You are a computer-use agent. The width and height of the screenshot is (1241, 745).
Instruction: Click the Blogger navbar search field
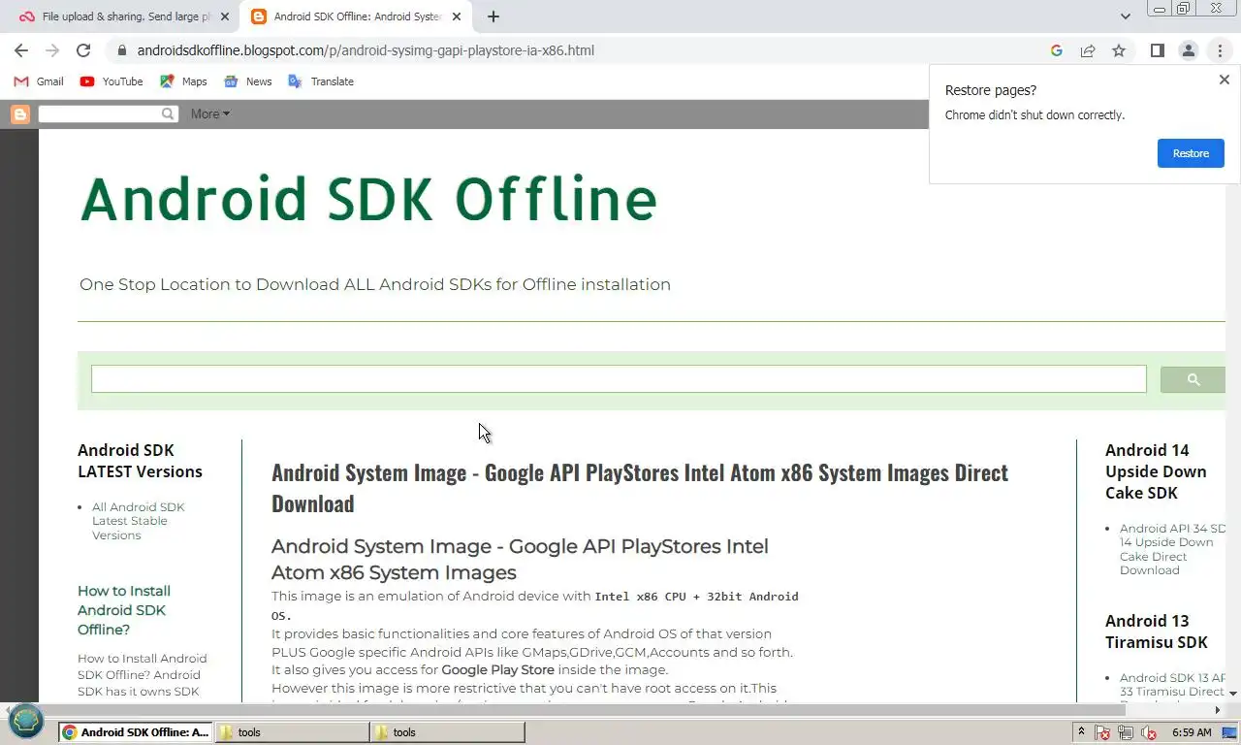pos(99,113)
